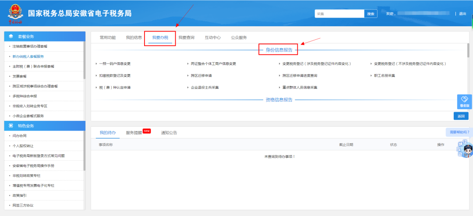473x216 pixels.
Task: Click the 特色业务 section icon
Action: (x=11, y=125)
